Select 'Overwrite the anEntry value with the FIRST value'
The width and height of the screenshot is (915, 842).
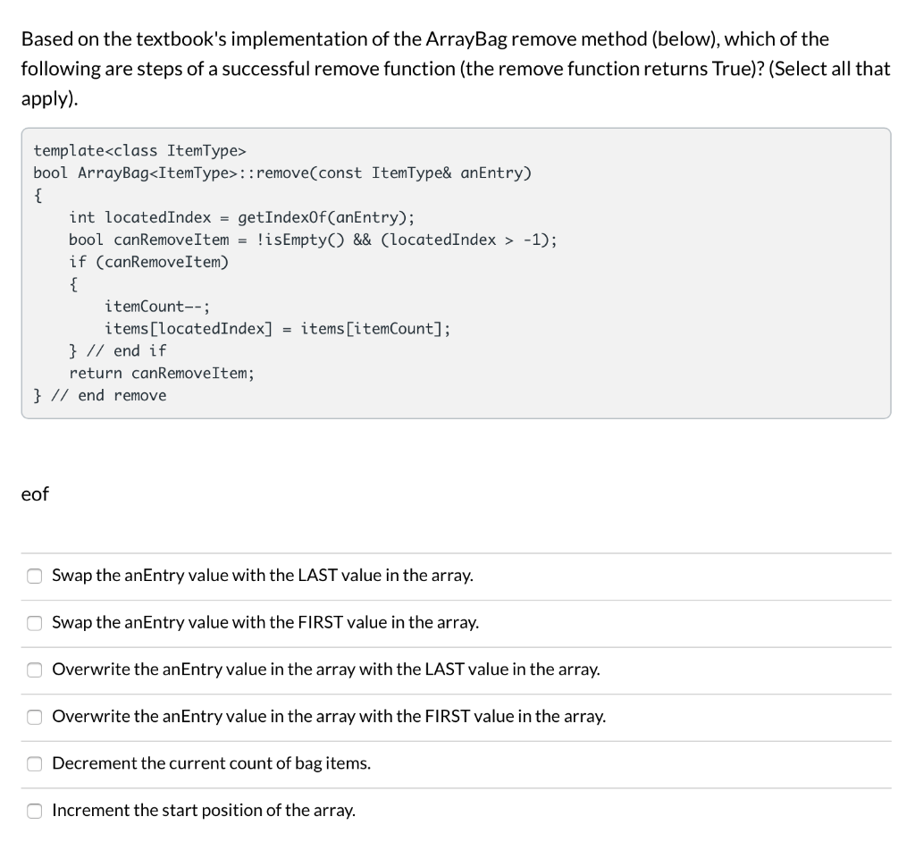34,716
